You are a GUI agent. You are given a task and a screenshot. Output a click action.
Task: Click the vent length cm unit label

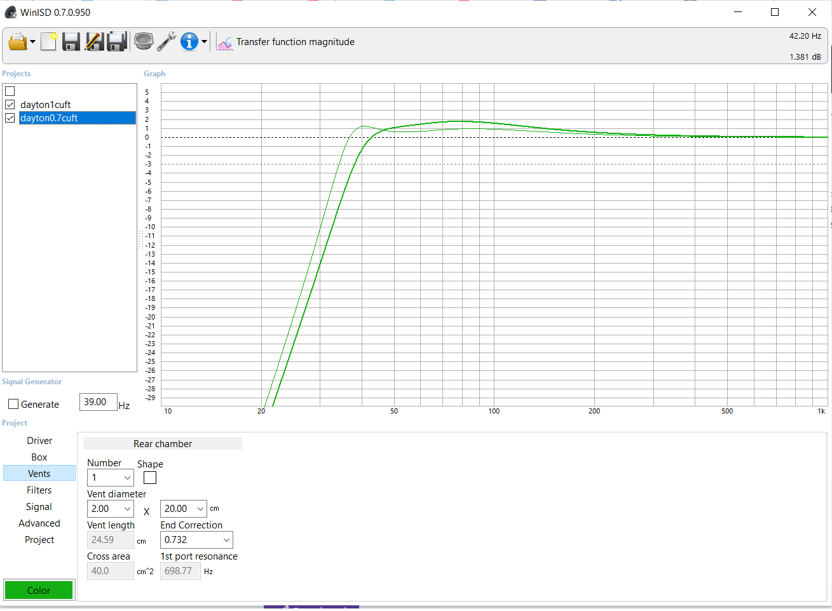click(x=141, y=542)
